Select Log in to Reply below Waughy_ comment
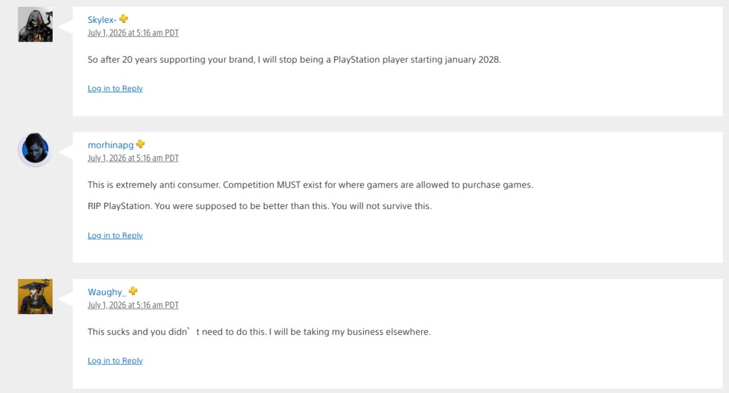729x393 pixels. coord(115,361)
